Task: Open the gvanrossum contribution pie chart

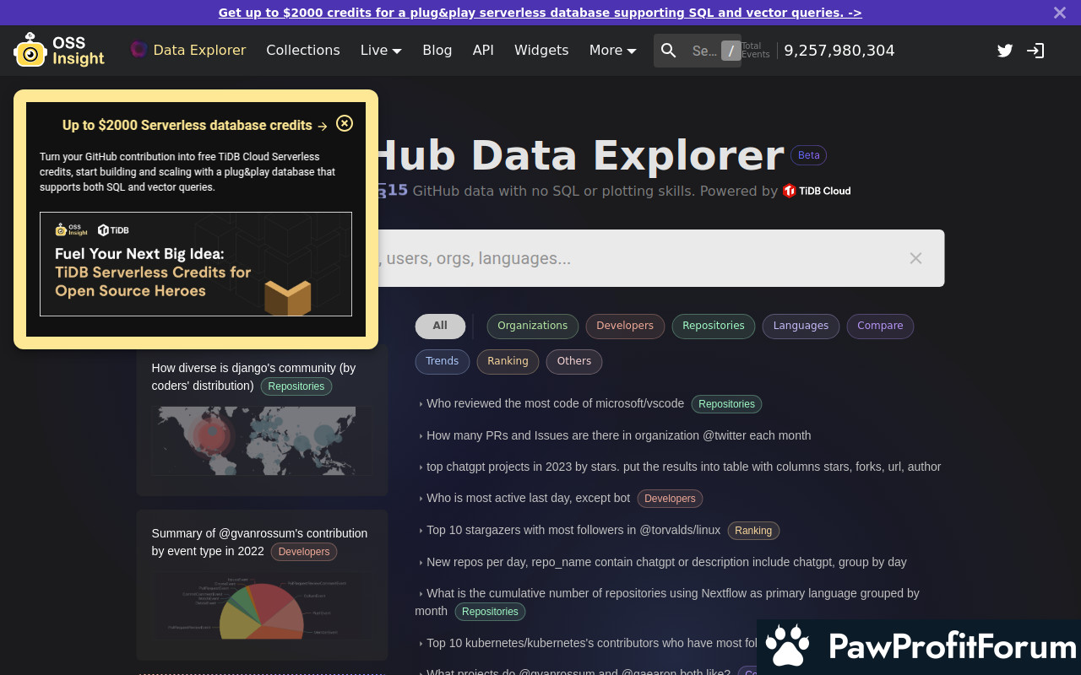Action: click(x=262, y=606)
